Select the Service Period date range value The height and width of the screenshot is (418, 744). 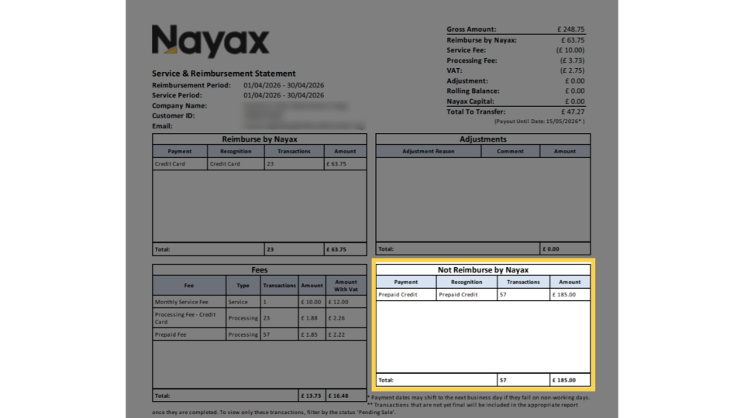(x=284, y=95)
